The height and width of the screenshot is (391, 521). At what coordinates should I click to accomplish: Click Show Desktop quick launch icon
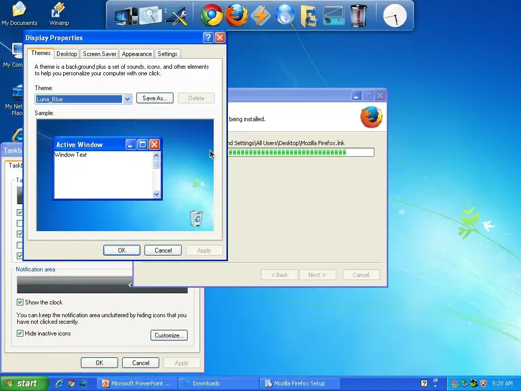click(83, 383)
